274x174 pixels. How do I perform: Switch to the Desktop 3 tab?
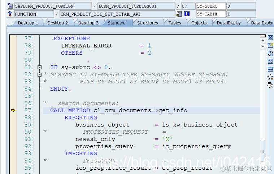88,23
